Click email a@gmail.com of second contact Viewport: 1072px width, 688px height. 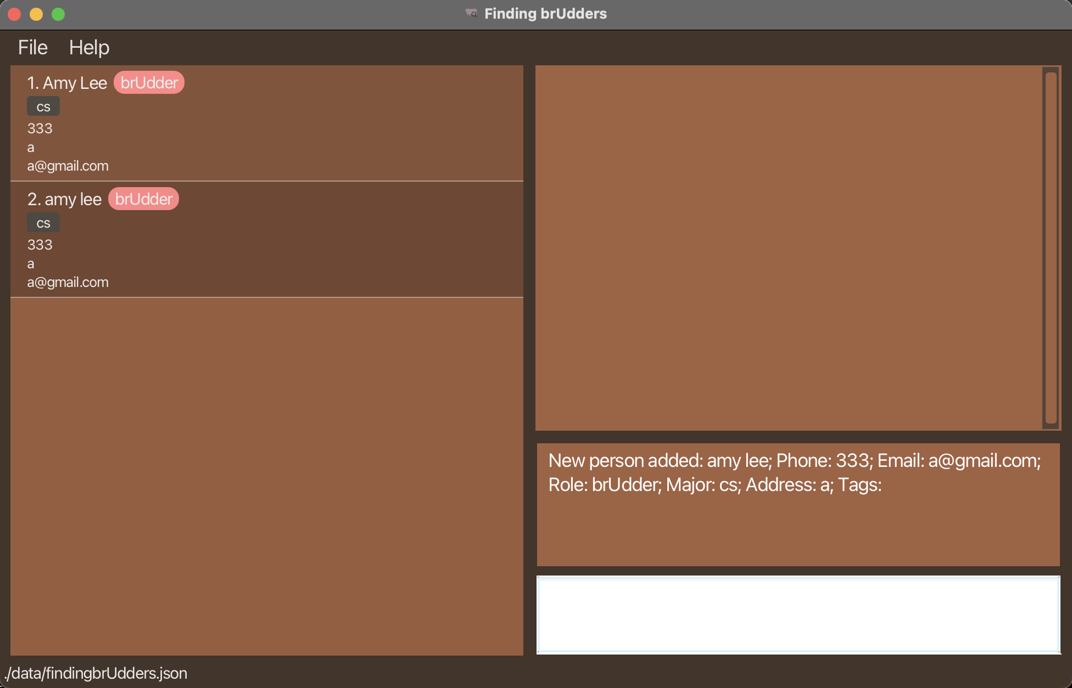point(68,282)
